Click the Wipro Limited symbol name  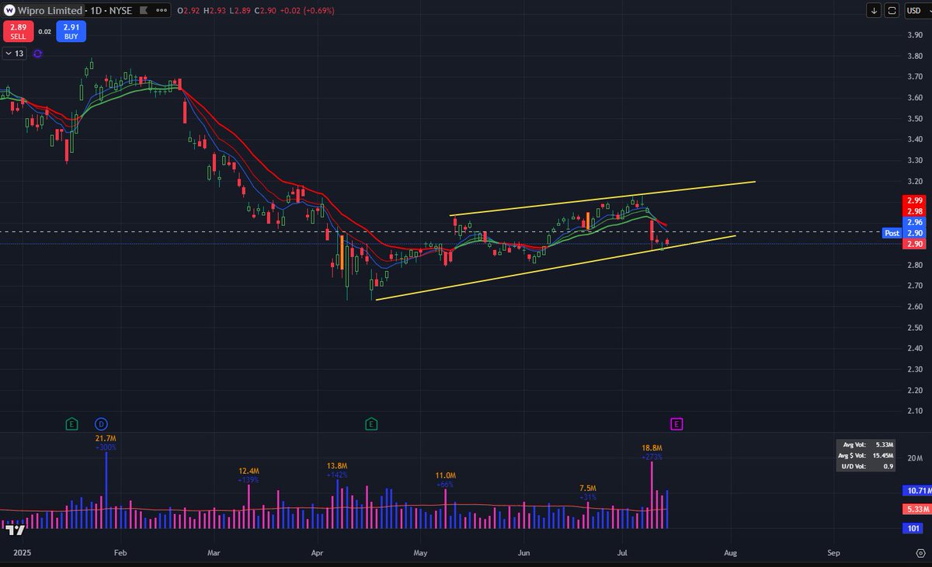[50, 10]
